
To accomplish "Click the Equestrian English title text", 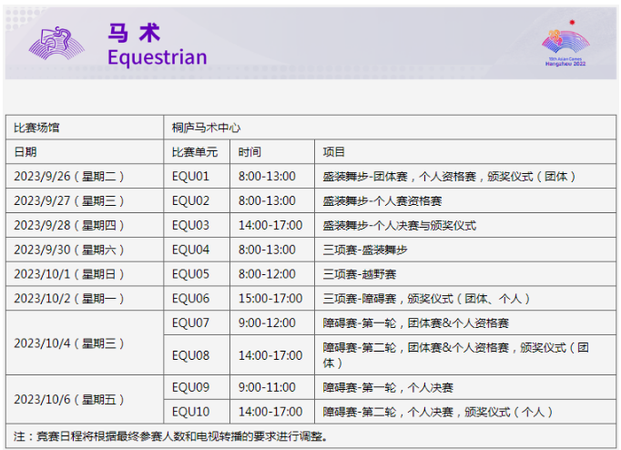I will coord(157,58).
